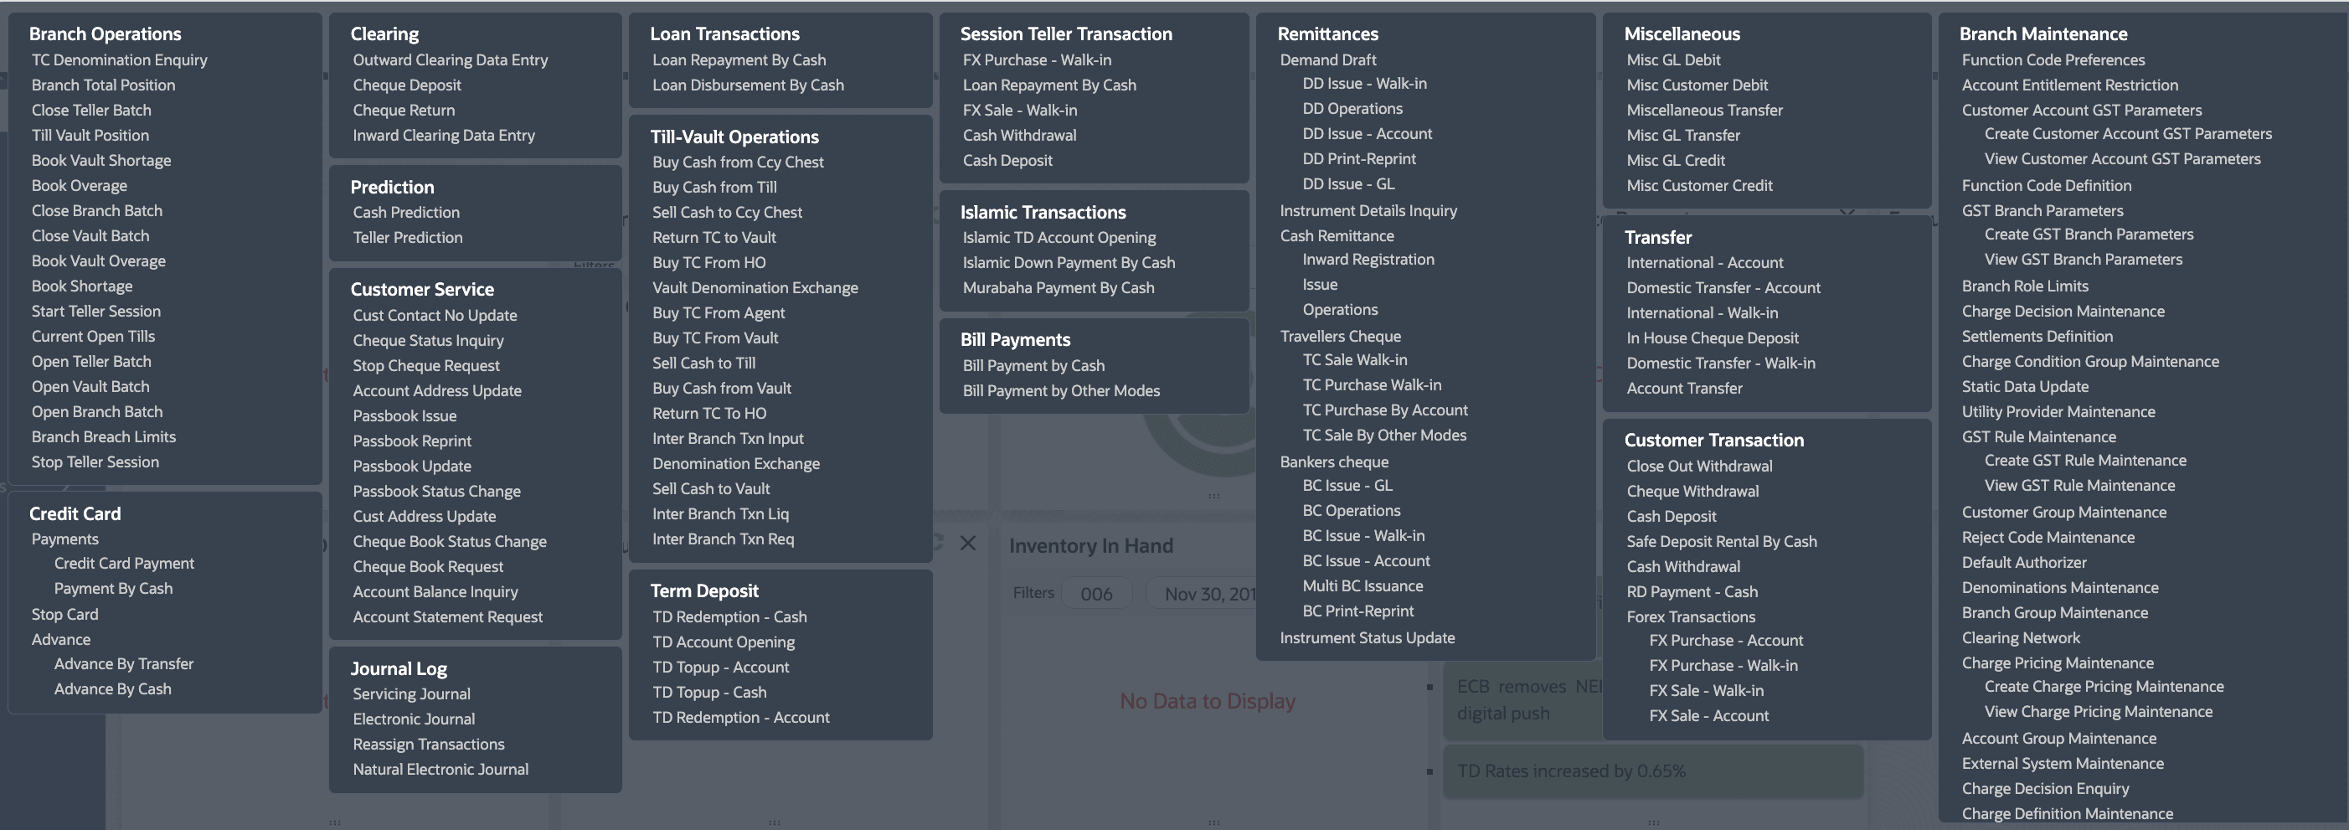Open Cust Contact No Update
This screenshot has width=2349, height=830.
pyautogui.click(x=435, y=316)
